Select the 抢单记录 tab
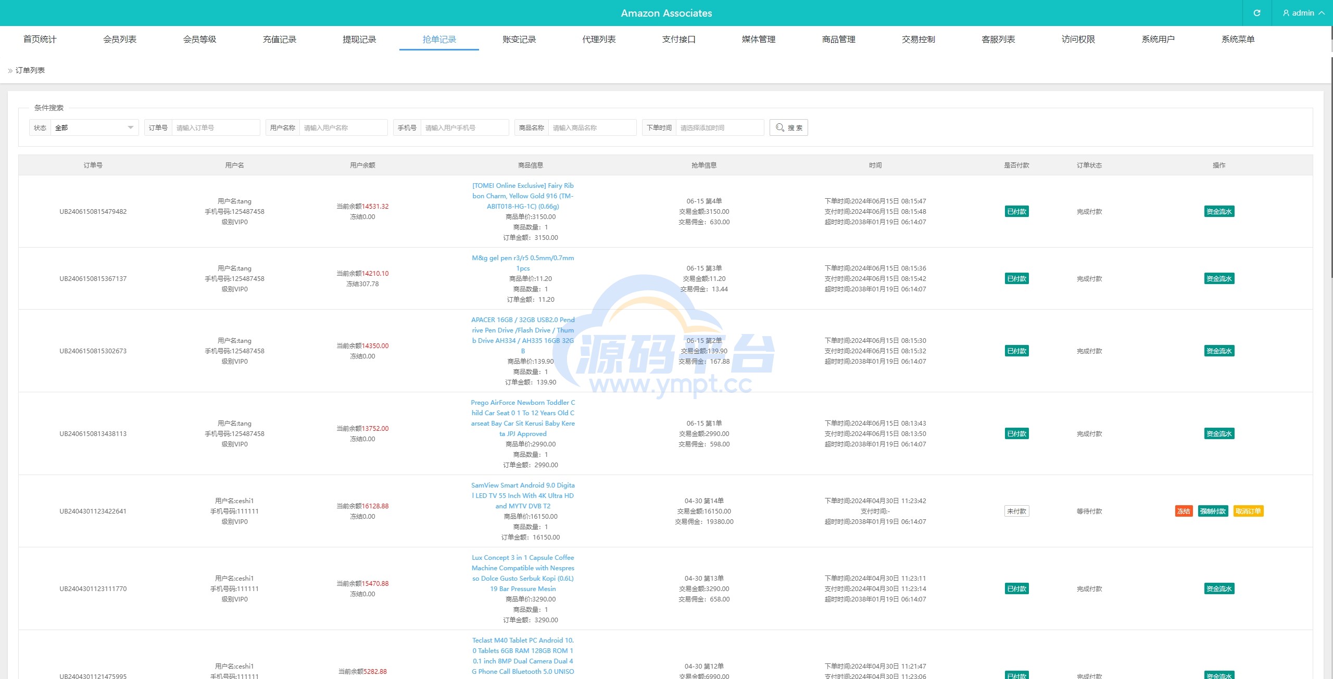 (x=439, y=39)
